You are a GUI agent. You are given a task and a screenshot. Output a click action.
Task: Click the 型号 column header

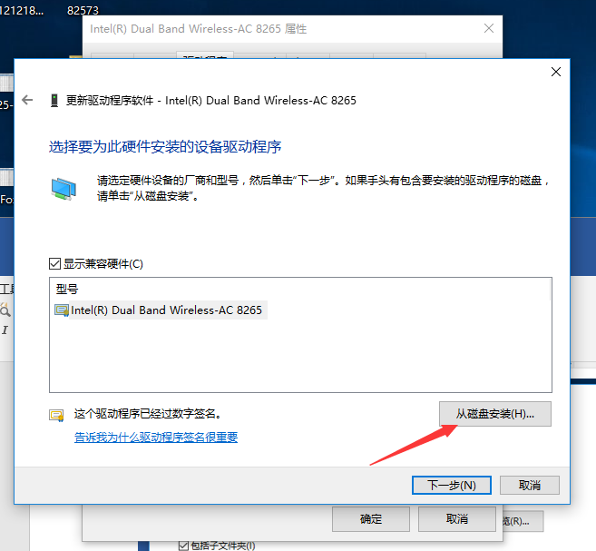[67, 289]
